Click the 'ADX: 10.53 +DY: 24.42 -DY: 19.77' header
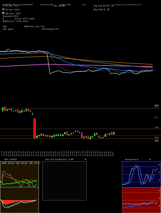The width and height of the screenshot is (161, 213). coord(21,163)
